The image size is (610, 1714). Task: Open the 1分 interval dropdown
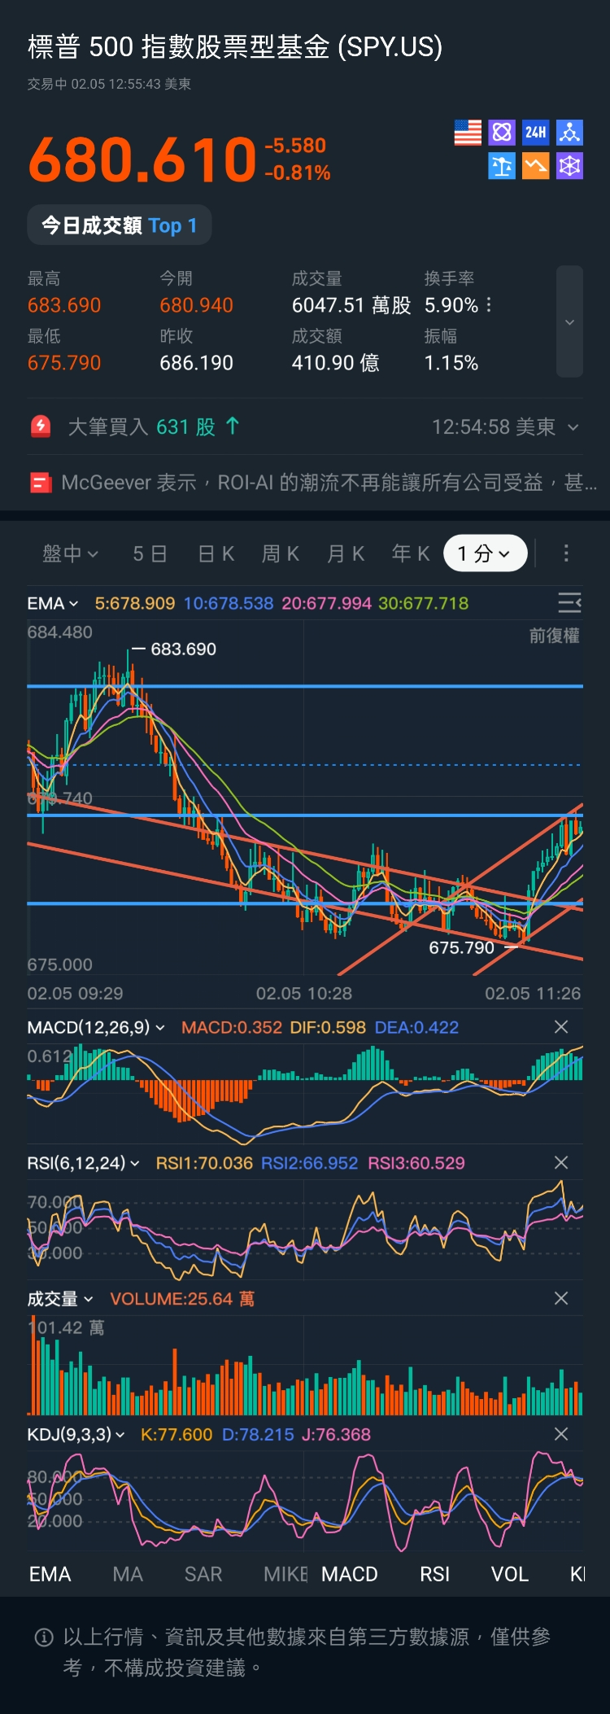click(485, 553)
